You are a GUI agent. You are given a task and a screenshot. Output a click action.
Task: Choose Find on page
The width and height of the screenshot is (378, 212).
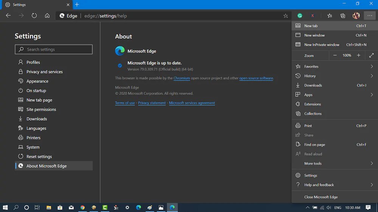[x=335, y=144]
